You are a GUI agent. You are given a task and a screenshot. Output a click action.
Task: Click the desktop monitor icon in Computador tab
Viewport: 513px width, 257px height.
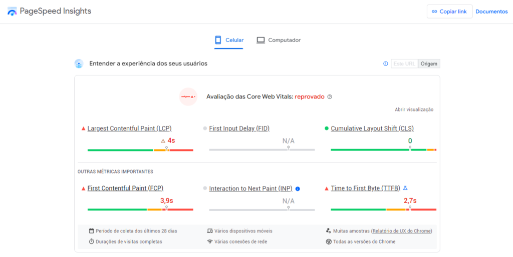click(x=261, y=40)
